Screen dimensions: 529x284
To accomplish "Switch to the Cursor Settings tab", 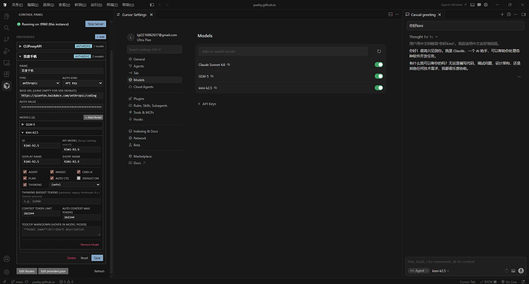I will 134,15.
